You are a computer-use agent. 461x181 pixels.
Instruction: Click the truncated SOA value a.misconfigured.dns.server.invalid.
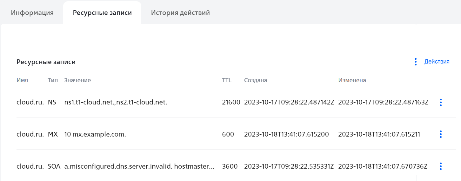click(x=141, y=166)
